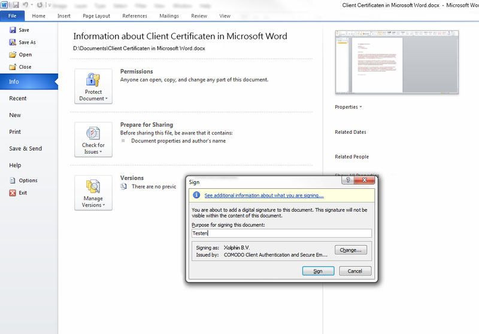
Task: Click the help question mark in Sign dialog
Action: coord(347,180)
